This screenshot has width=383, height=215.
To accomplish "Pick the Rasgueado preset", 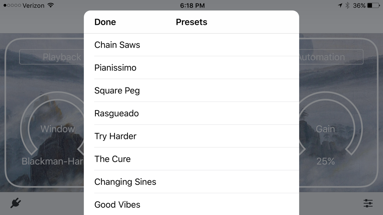I will point(191,113).
